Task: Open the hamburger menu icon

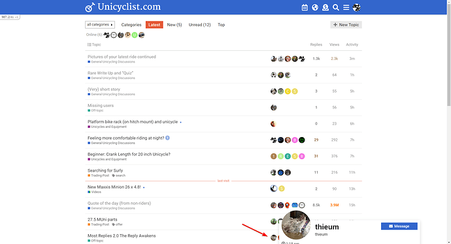Action: click(x=346, y=7)
